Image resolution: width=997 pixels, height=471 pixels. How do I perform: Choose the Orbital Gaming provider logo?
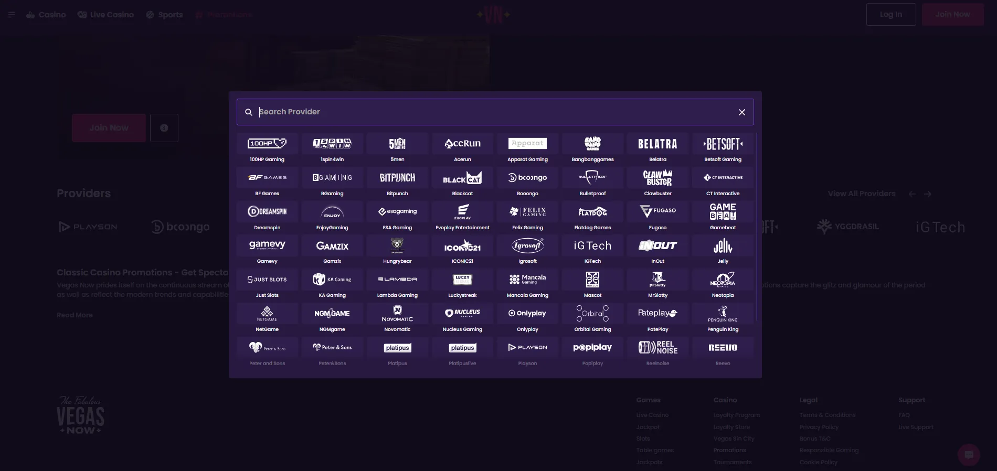point(592,314)
